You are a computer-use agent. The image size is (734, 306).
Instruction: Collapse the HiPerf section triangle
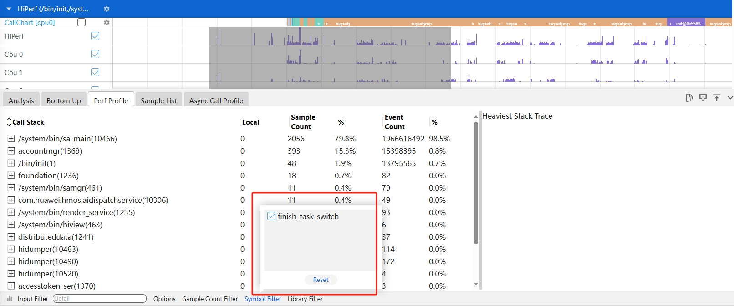[x=9, y=9]
